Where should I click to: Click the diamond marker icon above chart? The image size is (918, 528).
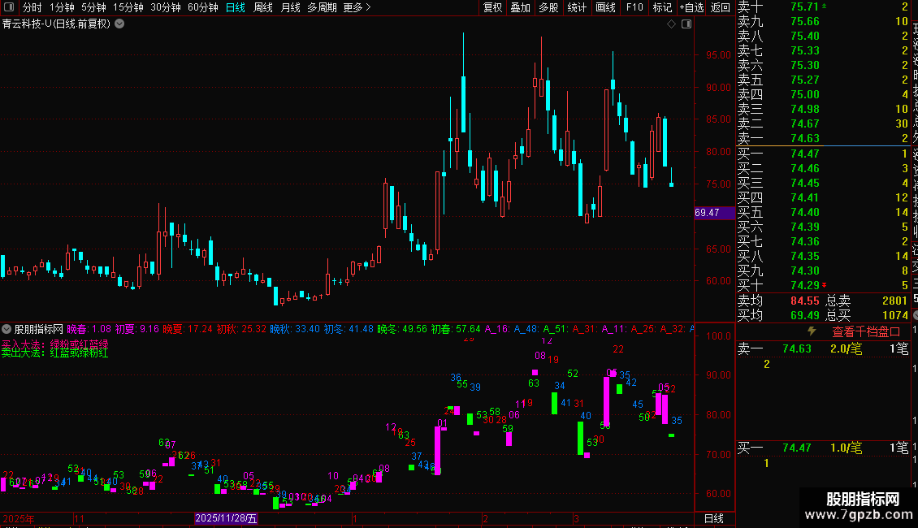(x=672, y=24)
